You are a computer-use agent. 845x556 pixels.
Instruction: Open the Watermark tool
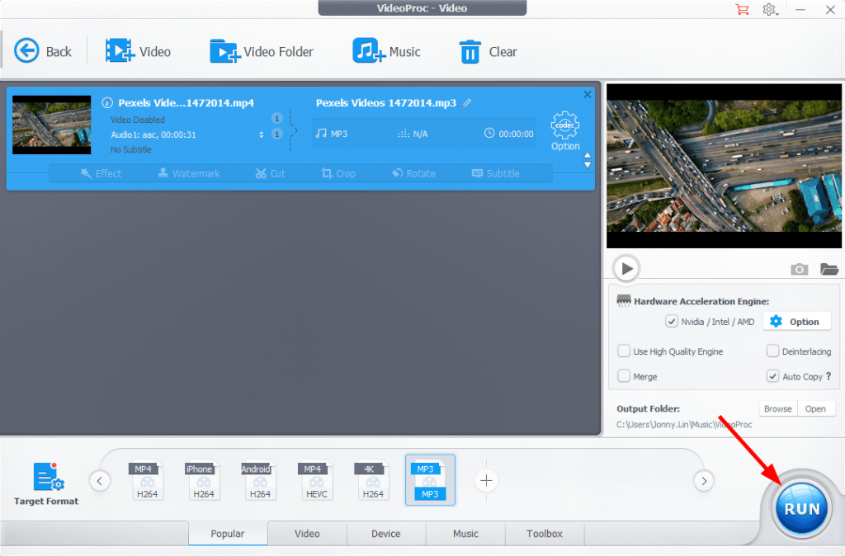pos(189,173)
